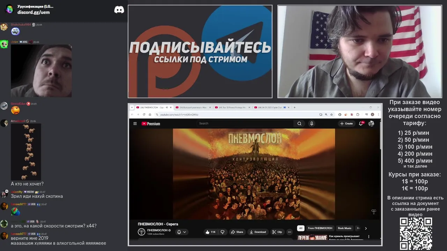This screenshot has width=447, height=251.
Task: Click the YouTube Premium logo
Action: 151,124
